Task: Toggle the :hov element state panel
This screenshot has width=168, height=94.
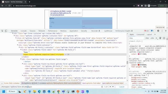Action: [x=147, y=38]
